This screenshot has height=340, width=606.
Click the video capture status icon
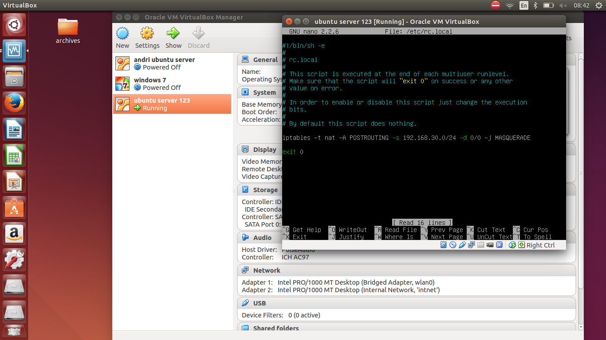[490, 245]
